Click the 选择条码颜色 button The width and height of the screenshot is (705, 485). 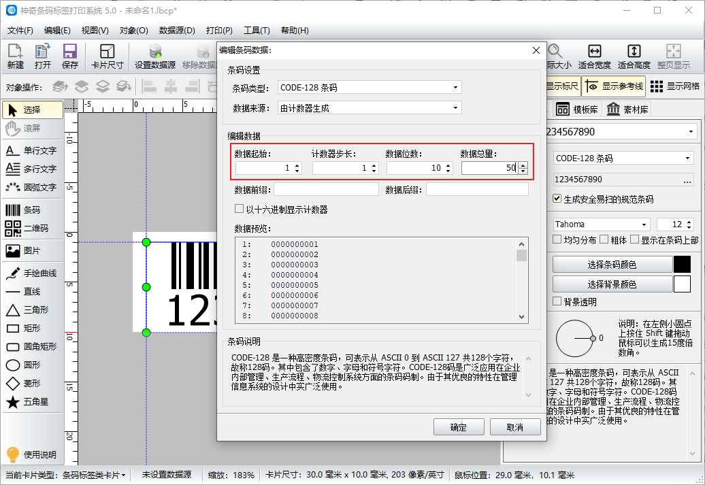click(612, 265)
